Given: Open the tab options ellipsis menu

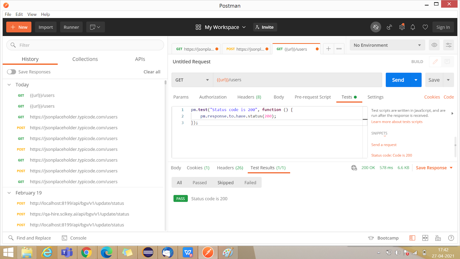Looking at the screenshot, I should point(339,49).
